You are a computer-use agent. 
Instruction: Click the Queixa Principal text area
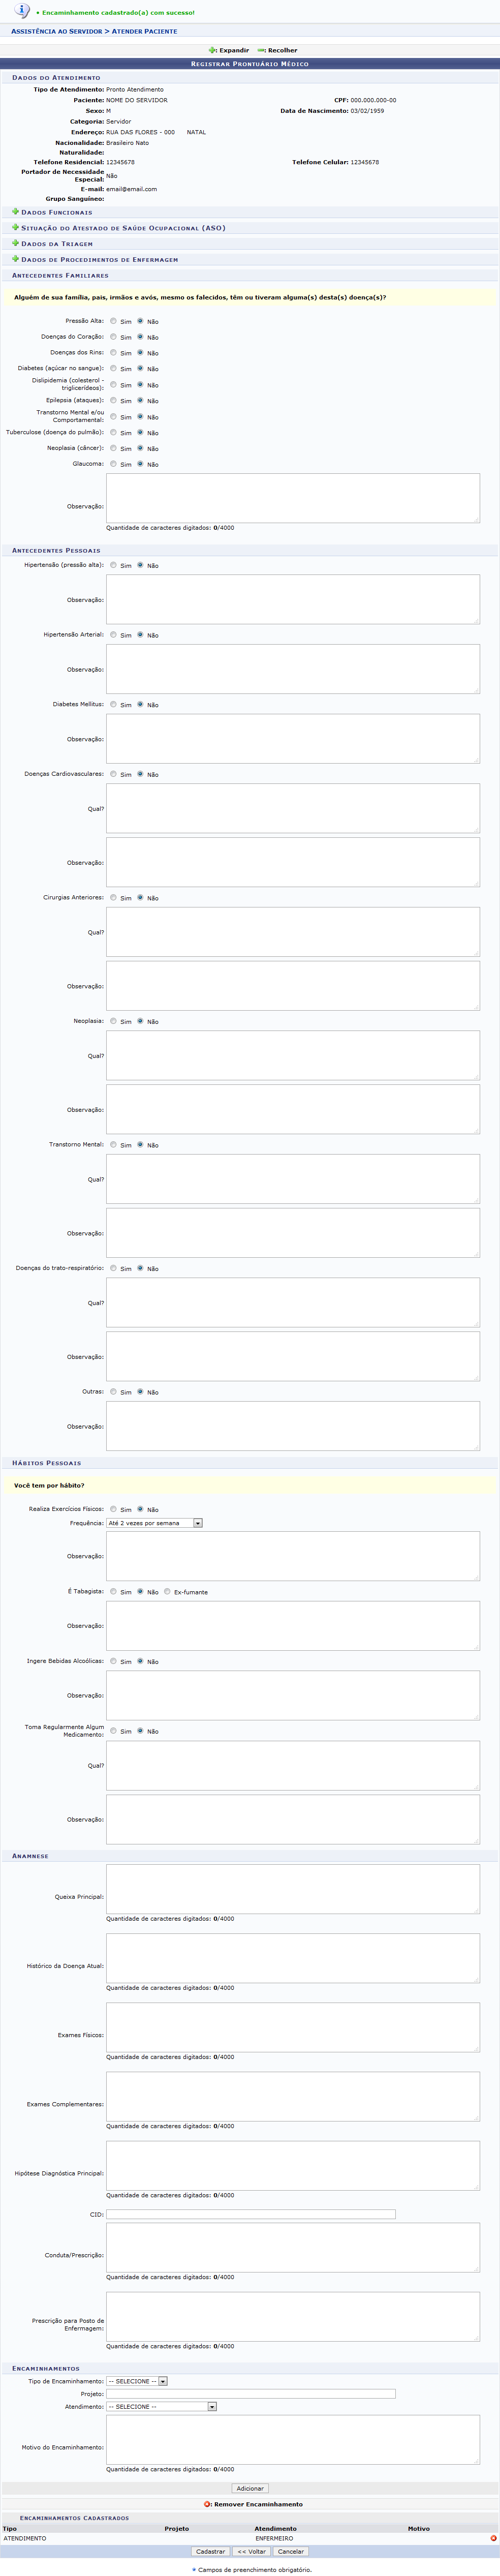[x=293, y=1888]
